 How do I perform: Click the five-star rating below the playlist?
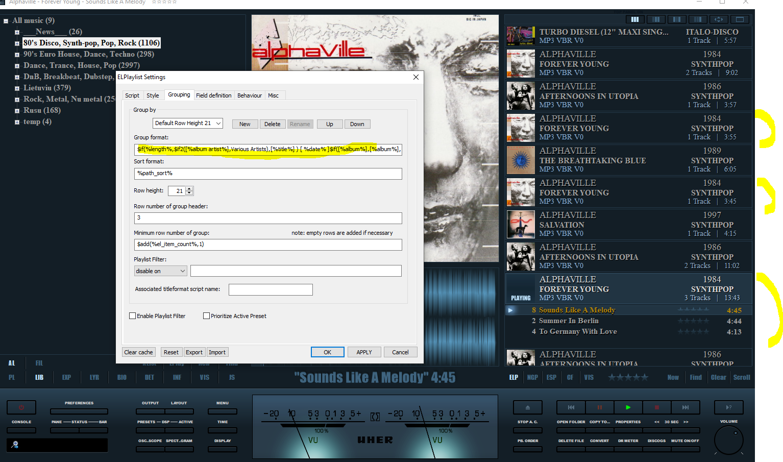coord(628,377)
